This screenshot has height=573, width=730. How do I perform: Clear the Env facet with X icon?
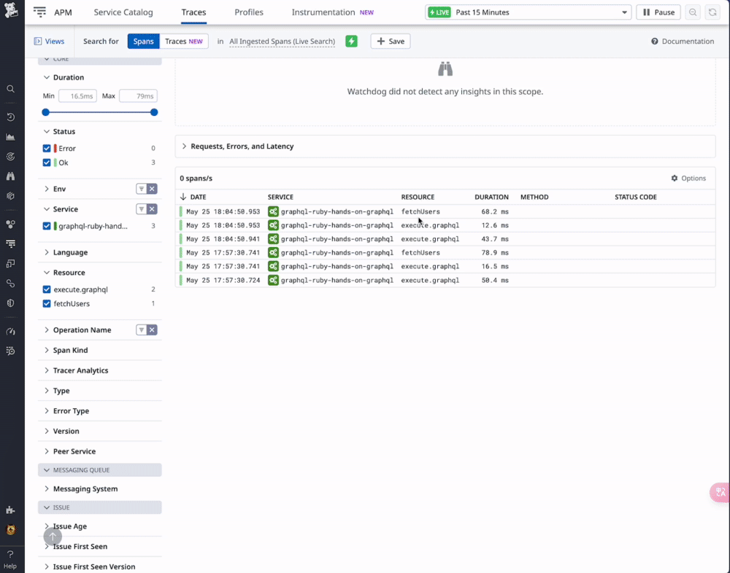pyautogui.click(x=152, y=189)
